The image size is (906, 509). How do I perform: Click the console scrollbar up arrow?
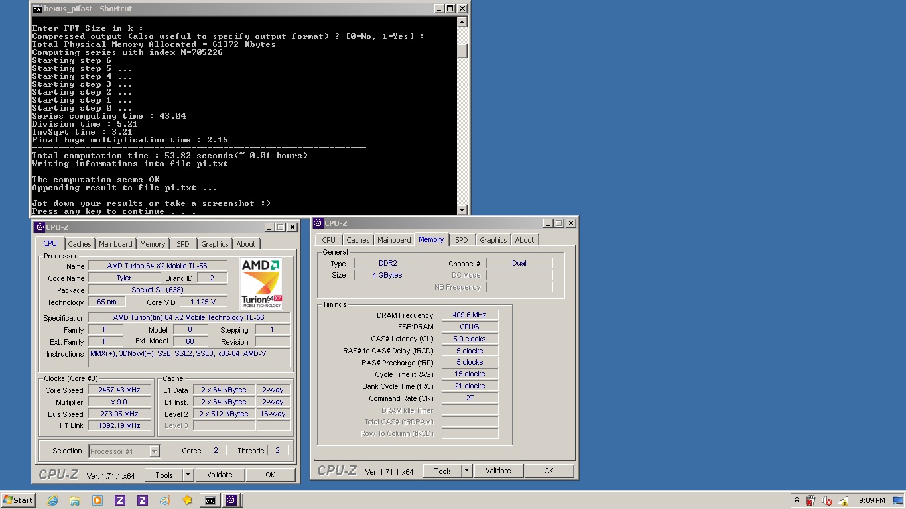pos(462,21)
